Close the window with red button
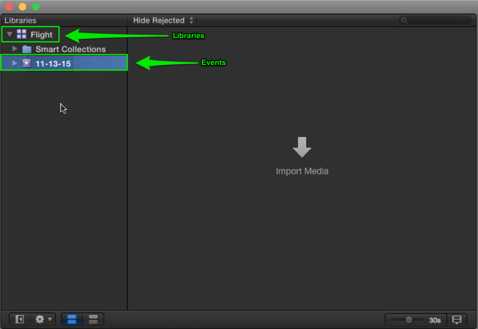 click(x=9, y=7)
